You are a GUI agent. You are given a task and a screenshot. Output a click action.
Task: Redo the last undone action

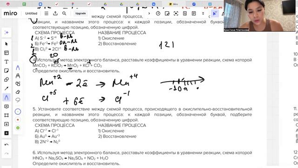[7, 154]
